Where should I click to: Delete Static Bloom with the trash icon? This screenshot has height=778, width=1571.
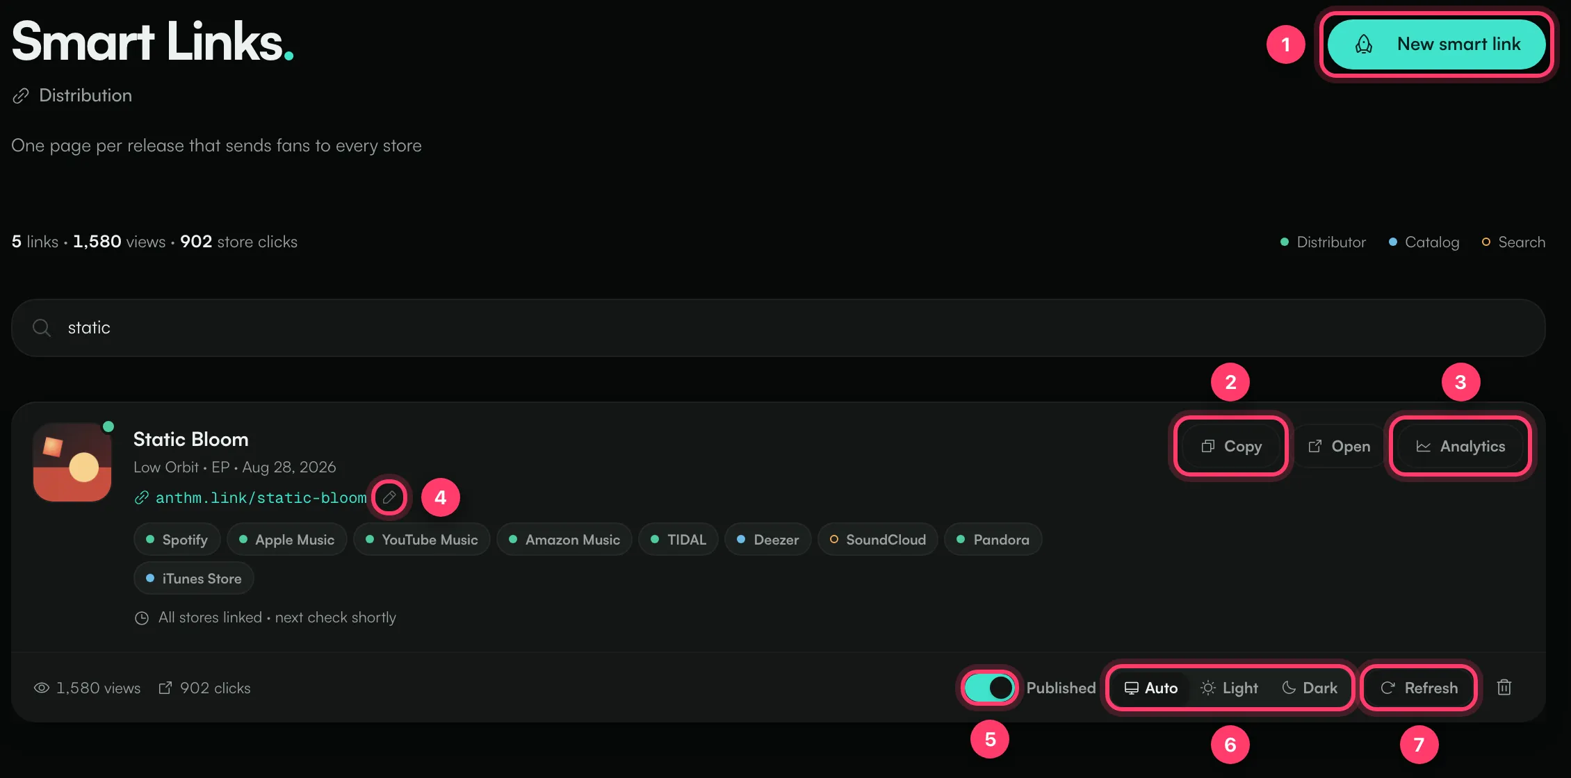1504,688
